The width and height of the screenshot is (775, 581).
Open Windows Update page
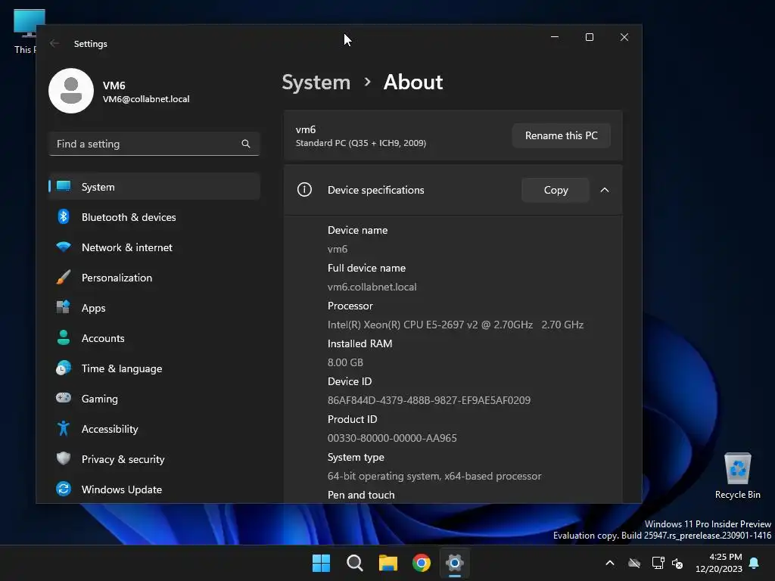click(154, 489)
